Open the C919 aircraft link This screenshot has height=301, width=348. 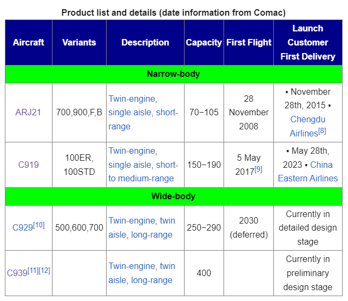click(x=28, y=165)
